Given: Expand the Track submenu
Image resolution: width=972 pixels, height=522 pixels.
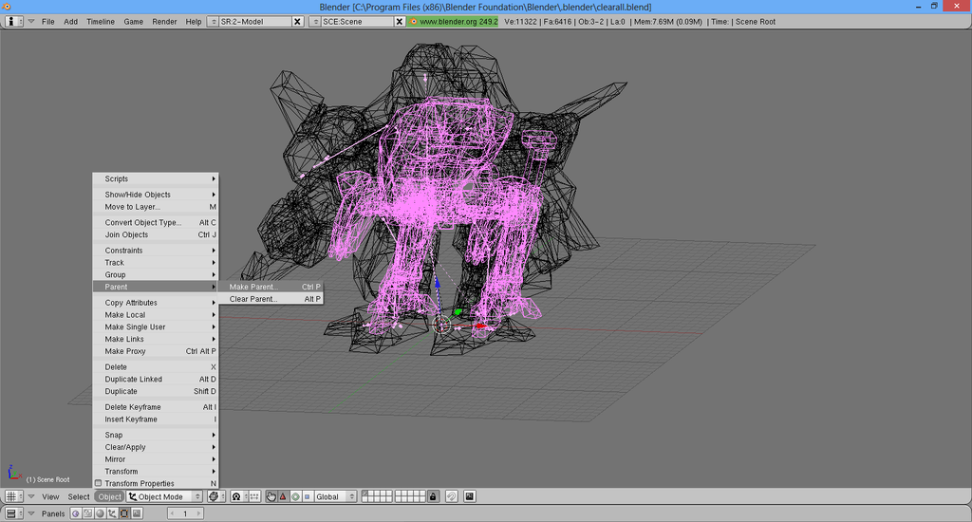Looking at the screenshot, I should [x=155, y=262].
